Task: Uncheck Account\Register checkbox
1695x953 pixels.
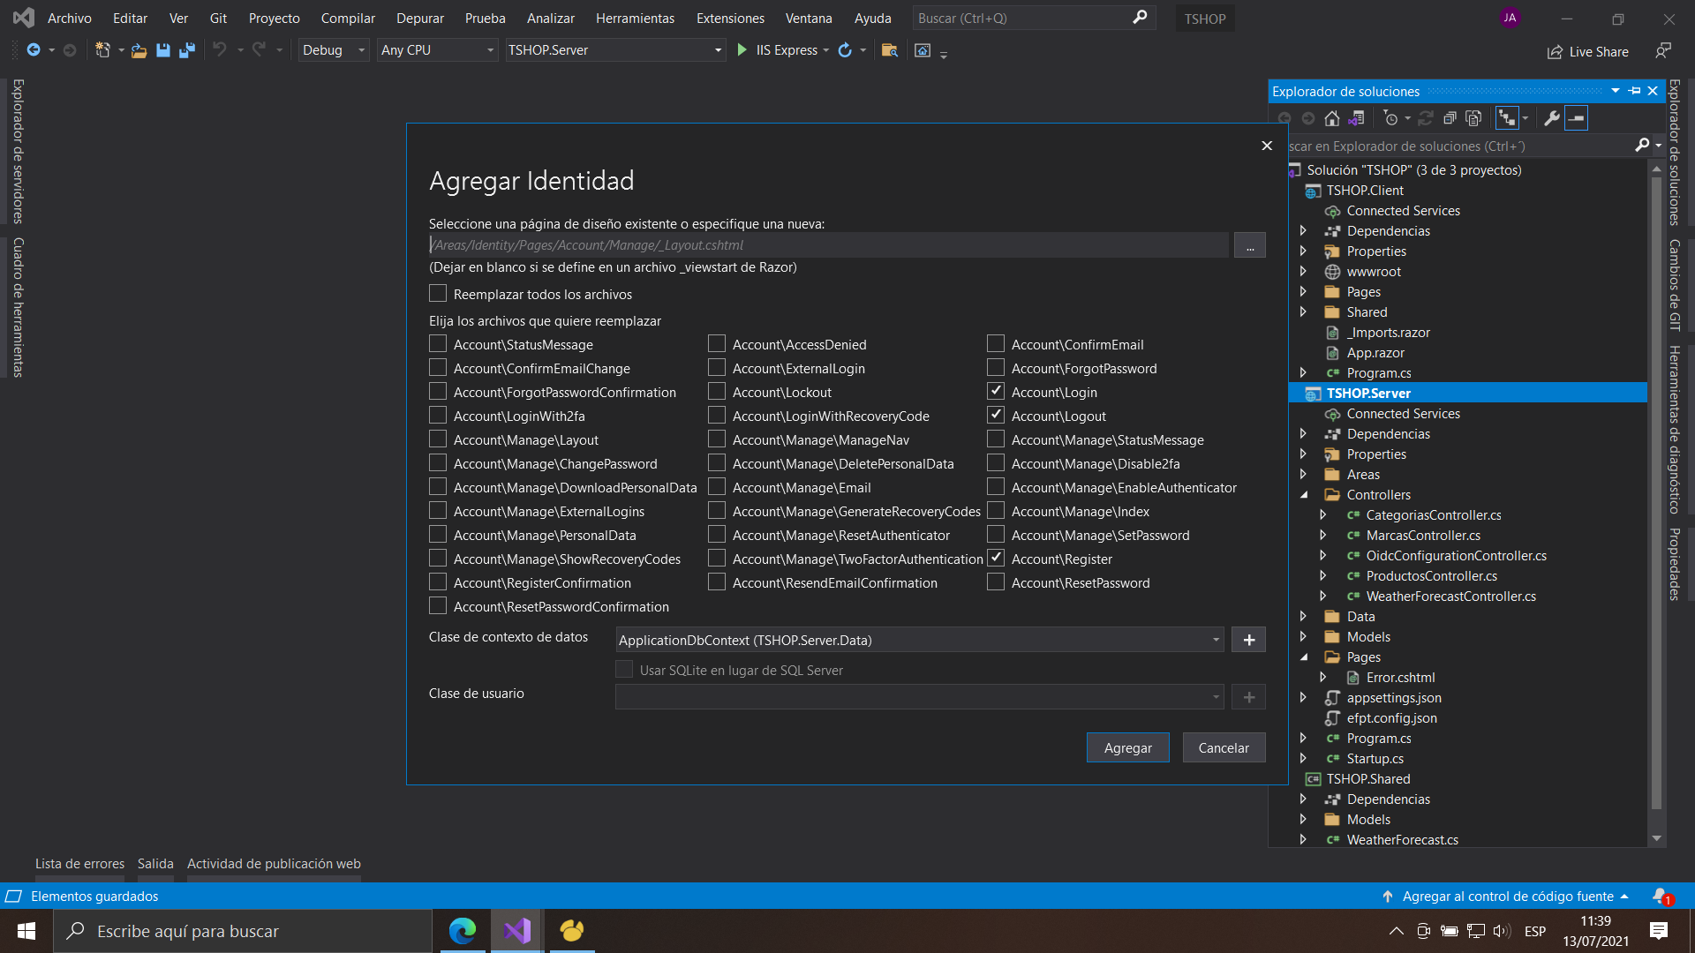Action: tap(996, 558)
